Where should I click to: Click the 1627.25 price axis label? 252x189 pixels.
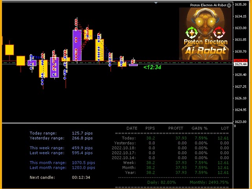coord(241,87)
